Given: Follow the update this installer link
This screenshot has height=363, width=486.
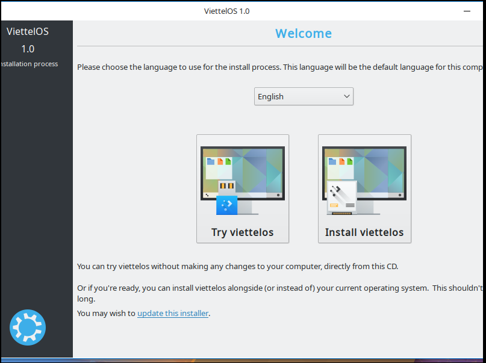Looking at the screenshot, I should tap(173, 313).
